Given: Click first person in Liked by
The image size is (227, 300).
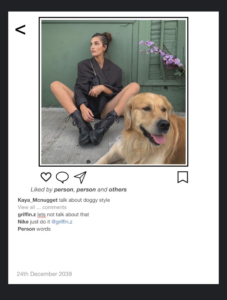Looking at the screenshot, I should point(64,189).
